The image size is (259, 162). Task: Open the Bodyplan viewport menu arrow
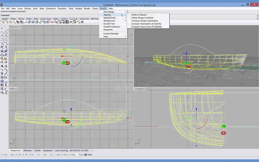point(146,89)
